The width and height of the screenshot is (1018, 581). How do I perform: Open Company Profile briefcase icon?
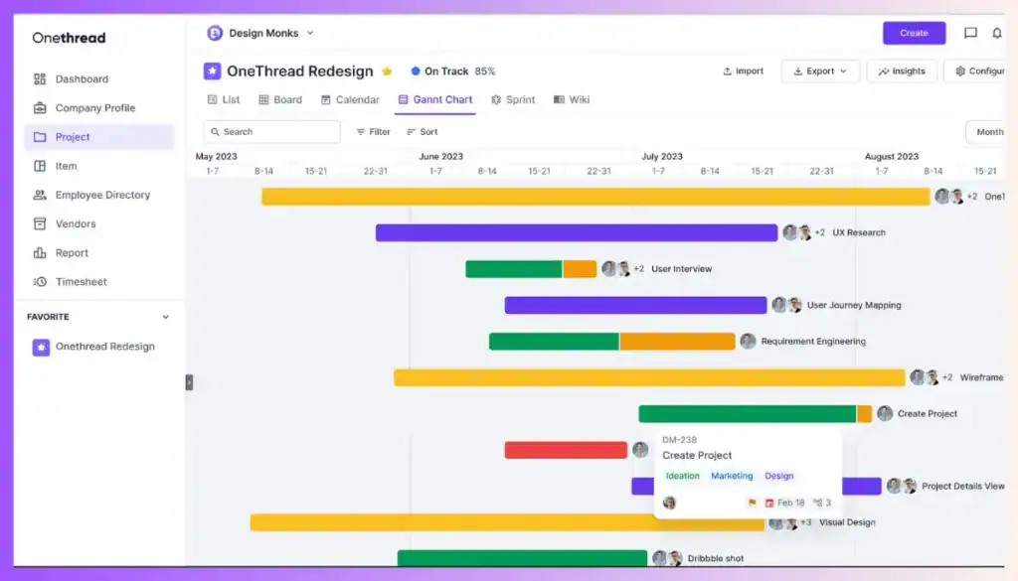pyautogui.click(x=40, y=107)
